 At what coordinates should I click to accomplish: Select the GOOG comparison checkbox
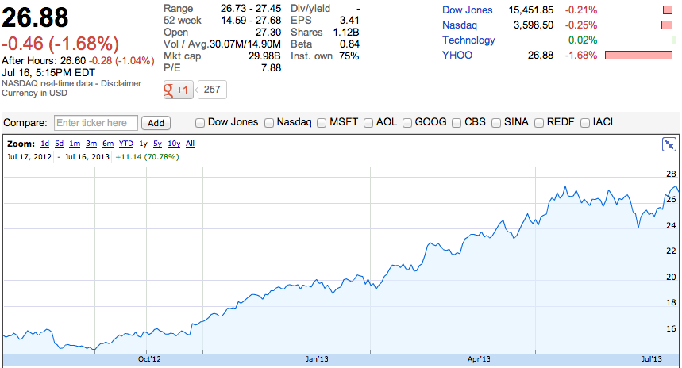point(407,123)
